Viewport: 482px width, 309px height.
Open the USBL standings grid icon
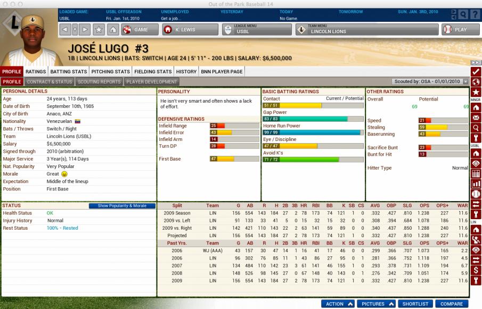point(476,173)
